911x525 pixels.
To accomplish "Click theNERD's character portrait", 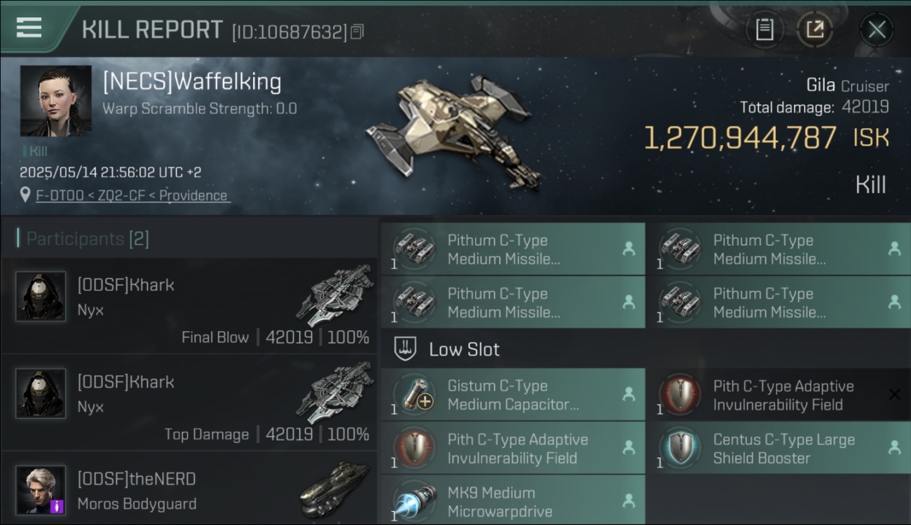I will click(41, 490).
